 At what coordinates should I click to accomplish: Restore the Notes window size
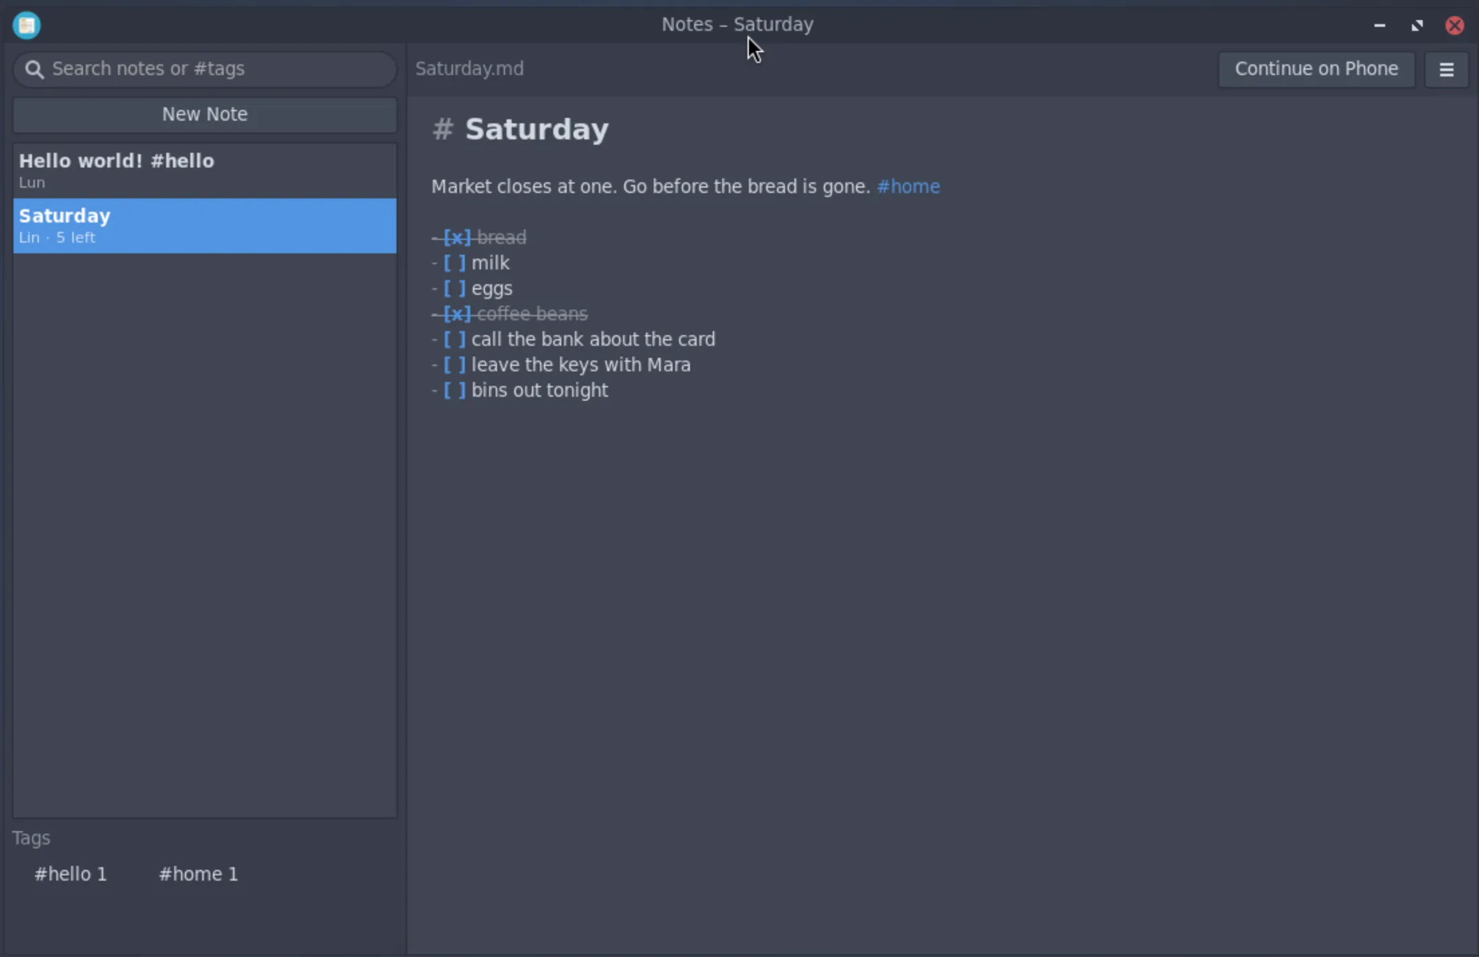[1417, 25]
